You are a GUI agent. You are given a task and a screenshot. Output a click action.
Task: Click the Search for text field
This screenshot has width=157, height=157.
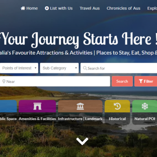pos(119,68)
